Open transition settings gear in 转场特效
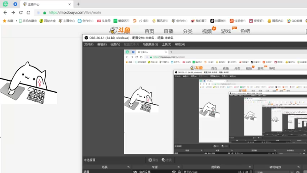Viewport: 307px width, 173px height. click(x=298, y=172)
